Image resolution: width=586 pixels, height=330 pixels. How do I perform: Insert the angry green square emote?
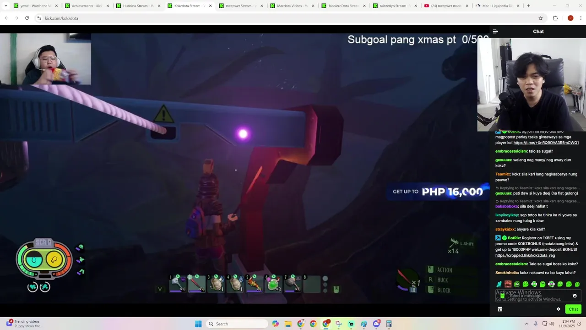pos(517,284)
